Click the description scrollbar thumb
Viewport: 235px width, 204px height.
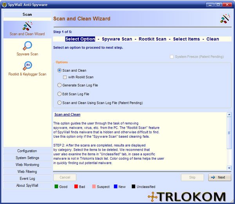point(229,133)
